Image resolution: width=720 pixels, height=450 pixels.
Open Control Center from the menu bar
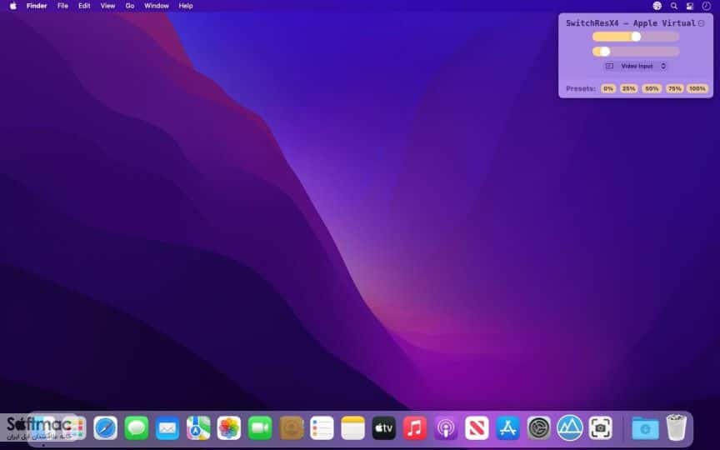[690, 6]
